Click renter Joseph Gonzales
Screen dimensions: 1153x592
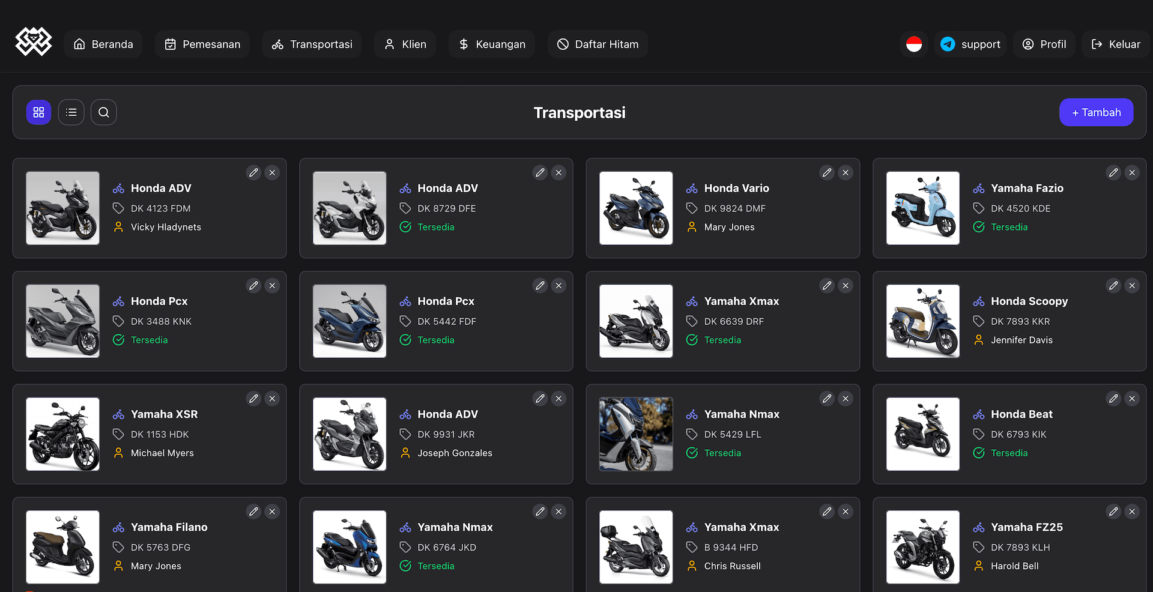point(455,453)
